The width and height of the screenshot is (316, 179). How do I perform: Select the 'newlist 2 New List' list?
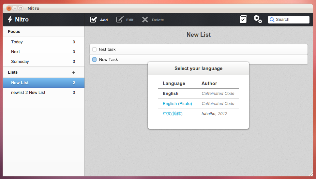tap(43, 93)
